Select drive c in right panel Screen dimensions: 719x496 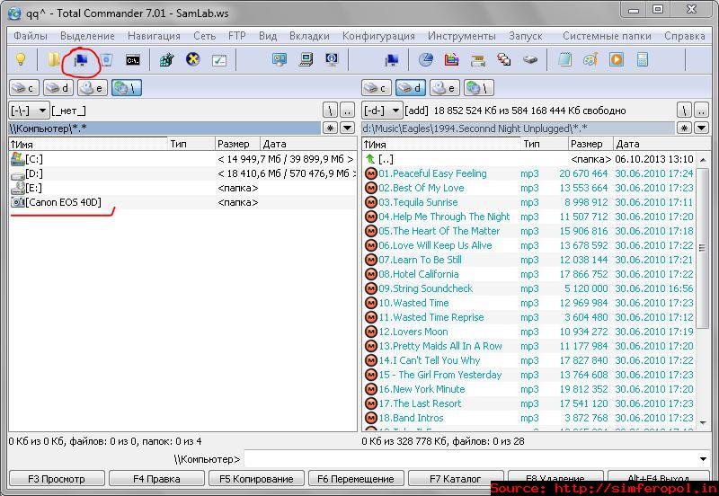pos(377,87)
